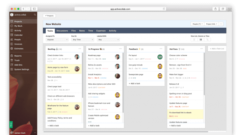Viewport: 237px width, 135px height.
Task: Go to Invoices in the sidebar
Action: 18,44
